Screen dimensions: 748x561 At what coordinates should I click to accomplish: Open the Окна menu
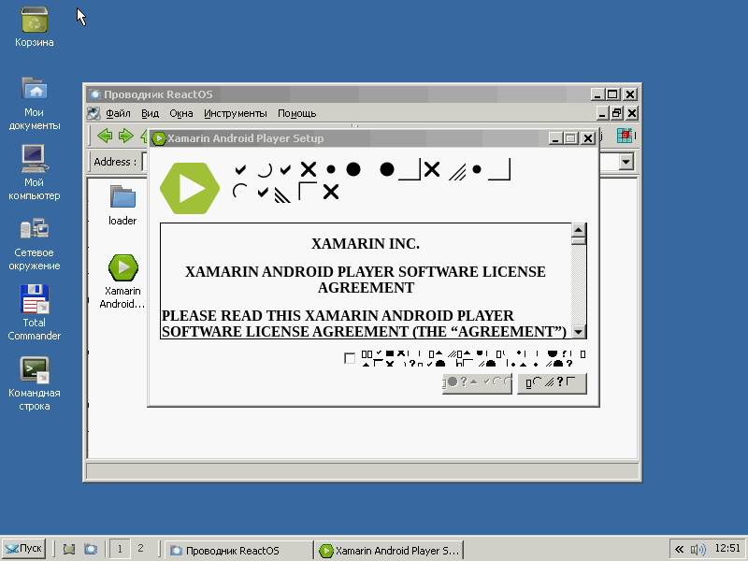click(181, 113)
